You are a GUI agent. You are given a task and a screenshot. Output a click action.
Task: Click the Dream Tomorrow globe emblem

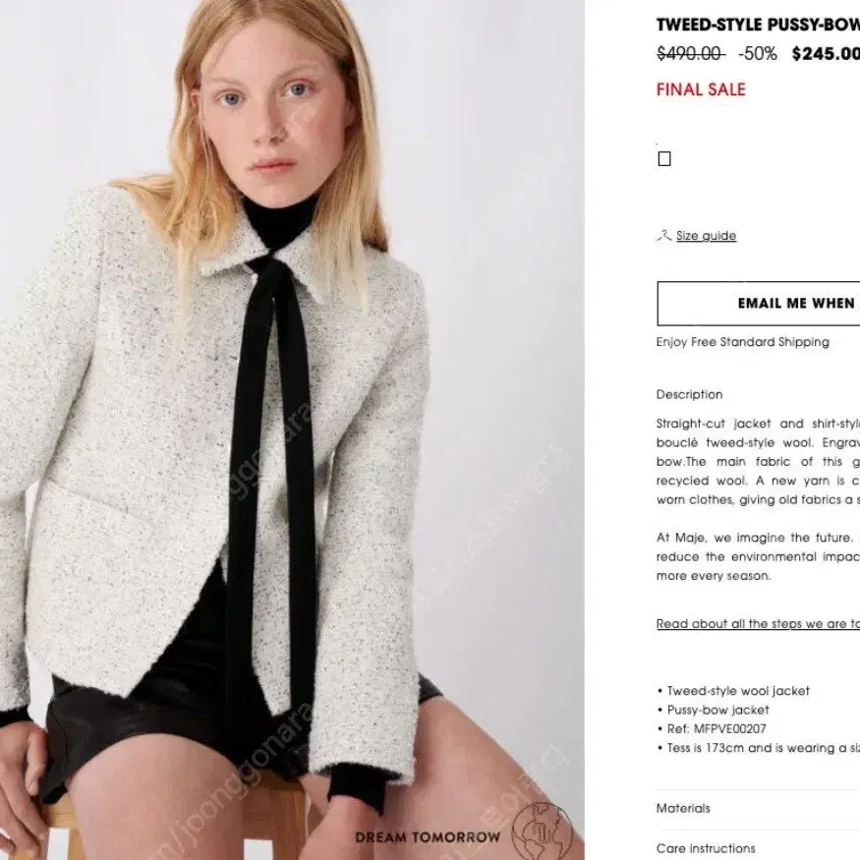[x=542, y=830]
